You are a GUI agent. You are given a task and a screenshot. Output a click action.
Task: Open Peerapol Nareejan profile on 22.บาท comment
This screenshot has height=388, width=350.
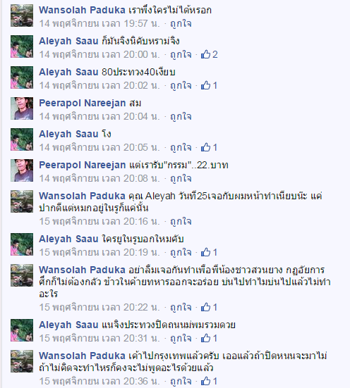83,165
